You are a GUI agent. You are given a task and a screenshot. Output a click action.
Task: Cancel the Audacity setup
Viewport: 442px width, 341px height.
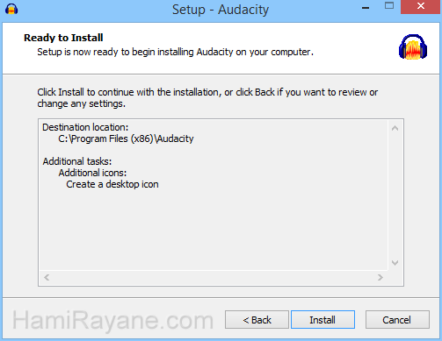397,320
